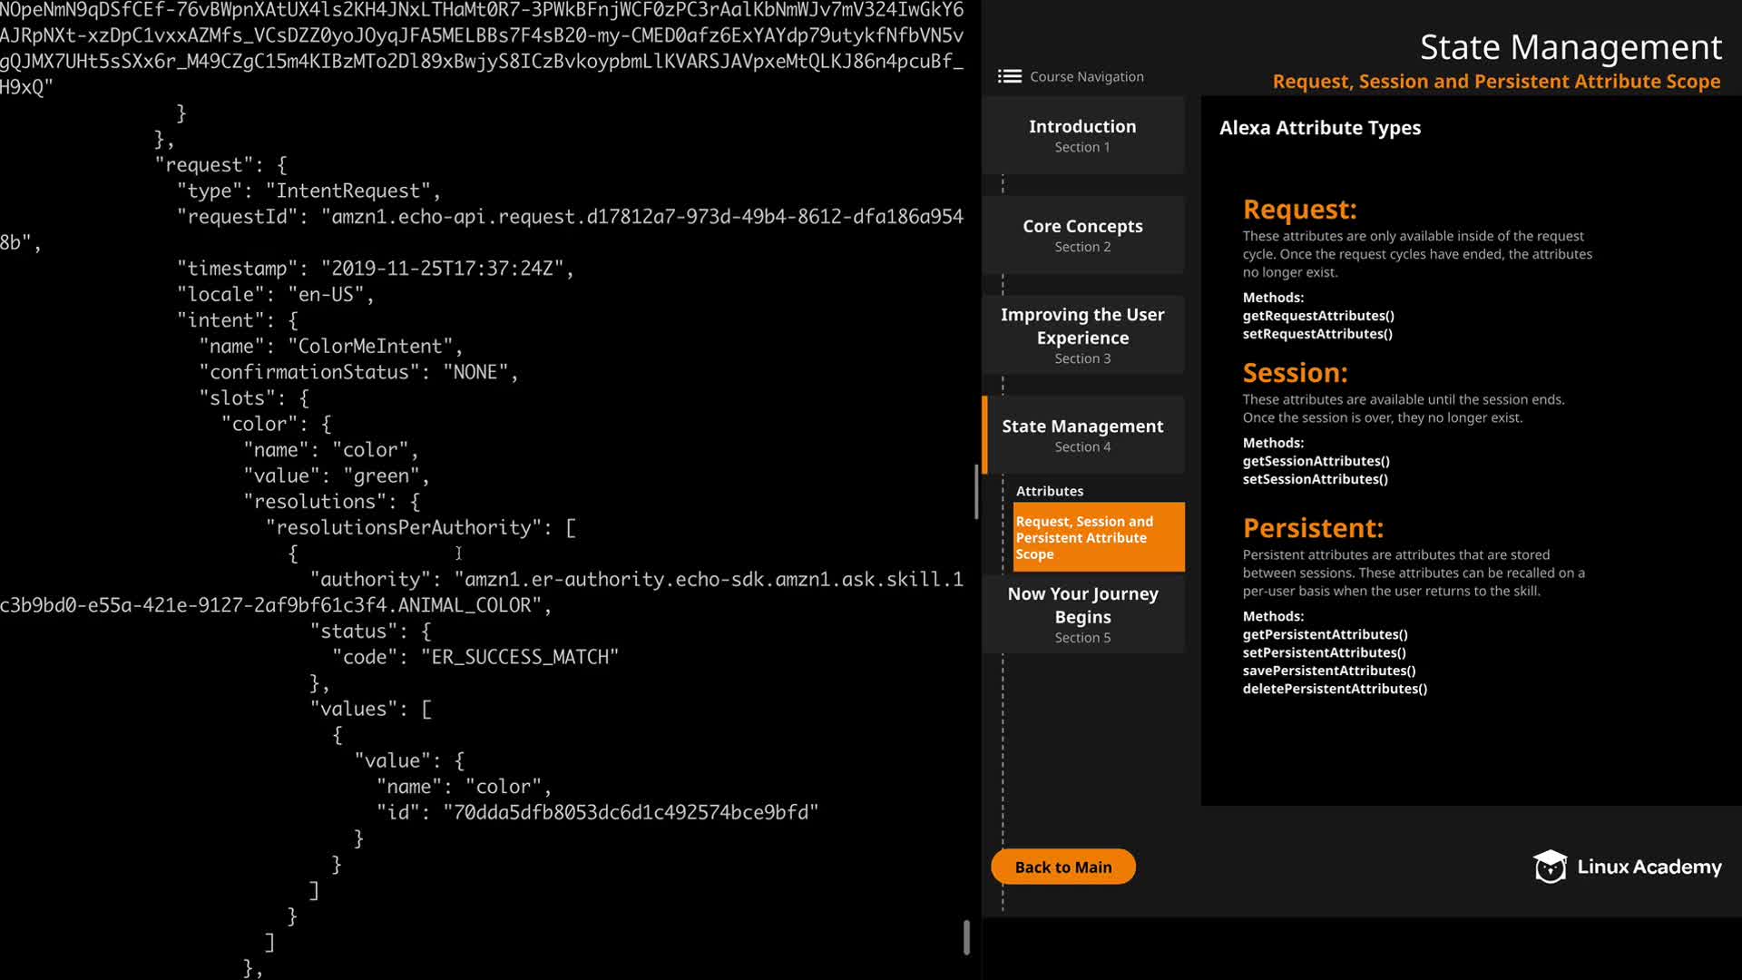Image resolution: width=1742 pixels, height=980 pixels.
Task: Select Request, Session and Persistent Attribute Scope
Action: 1098,537
